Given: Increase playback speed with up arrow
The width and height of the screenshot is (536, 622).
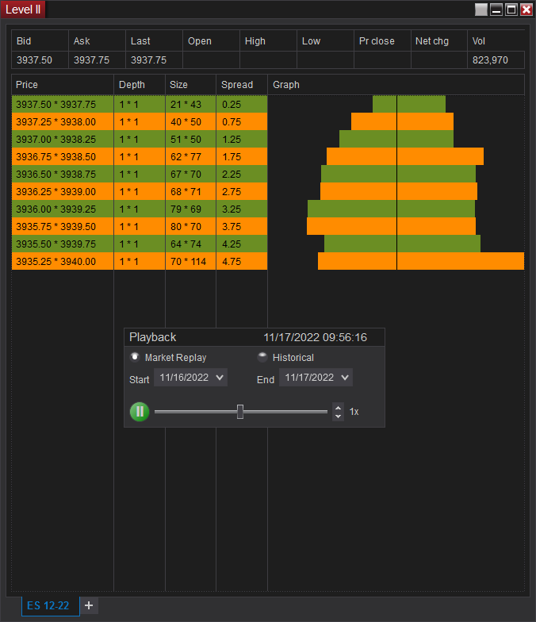Looking at the screenshot, I should (x=339, y=408).
